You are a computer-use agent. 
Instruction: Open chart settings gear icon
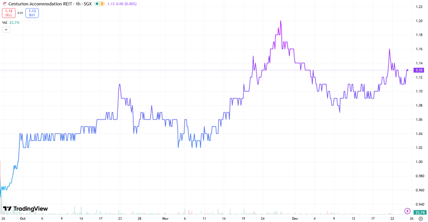[421, 219]
